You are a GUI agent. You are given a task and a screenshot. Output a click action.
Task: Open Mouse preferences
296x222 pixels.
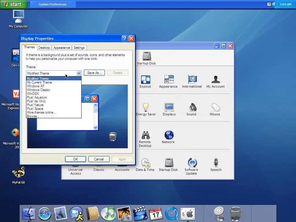(215, 109)
